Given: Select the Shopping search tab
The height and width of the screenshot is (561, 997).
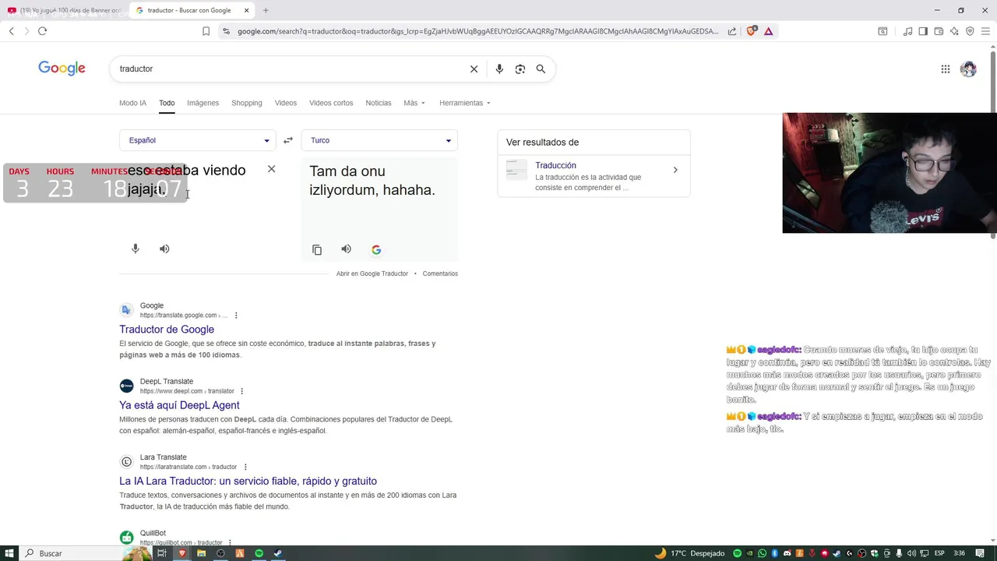Looking at the screenshot, I should pos(246,103).
